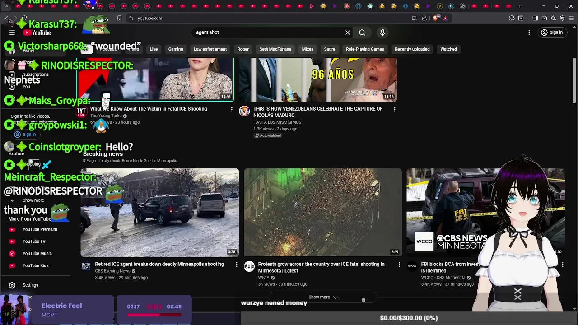Open the protests crowd video thumbnail
Screen dimensions: 578x325
pyautogui.click(x=323, y=213)
